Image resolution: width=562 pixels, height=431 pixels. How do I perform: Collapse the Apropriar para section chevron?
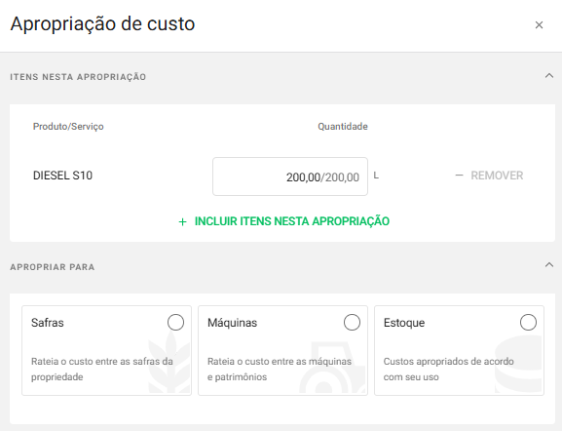click(x=549, y=265)
